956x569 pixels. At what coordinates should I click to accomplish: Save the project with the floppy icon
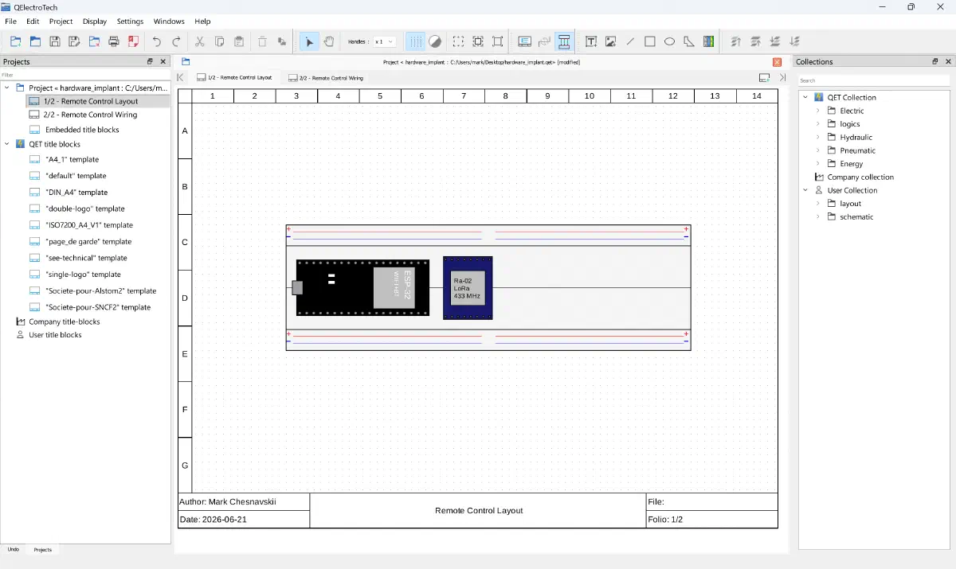[x=55, y=41]
